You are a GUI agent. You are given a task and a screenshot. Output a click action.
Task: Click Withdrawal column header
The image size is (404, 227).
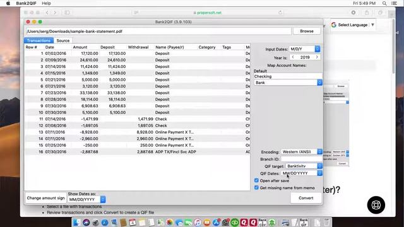138,47
